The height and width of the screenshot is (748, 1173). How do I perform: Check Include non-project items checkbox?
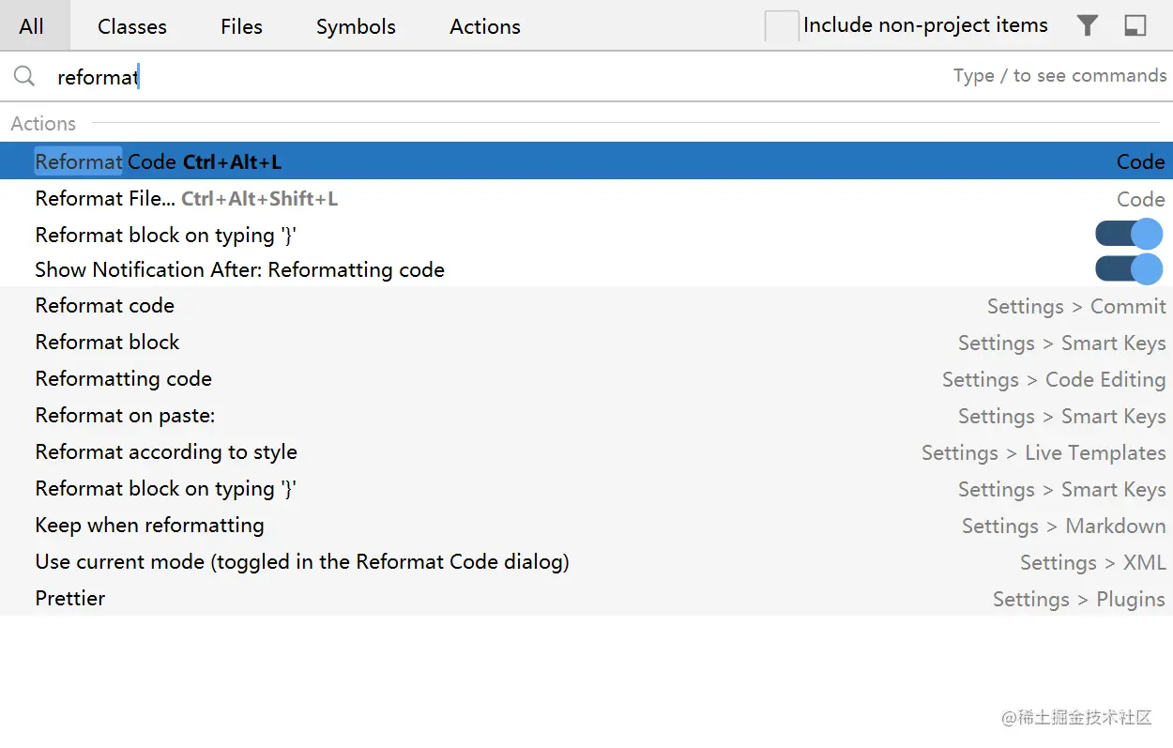coord(782,26)
